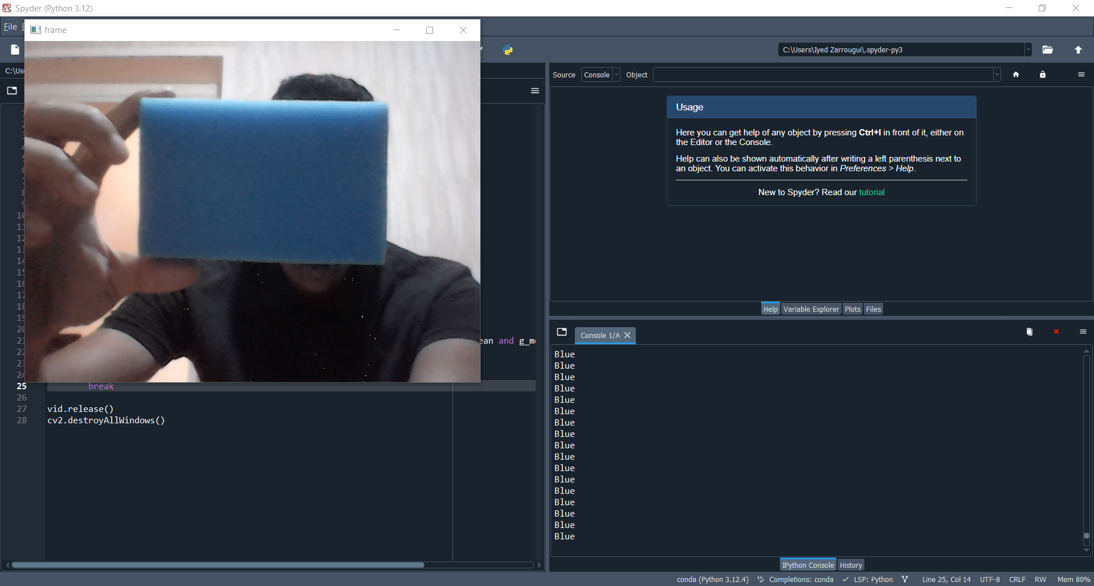
Task: Click the Python logo icon in toolbar
Action: 508,50
